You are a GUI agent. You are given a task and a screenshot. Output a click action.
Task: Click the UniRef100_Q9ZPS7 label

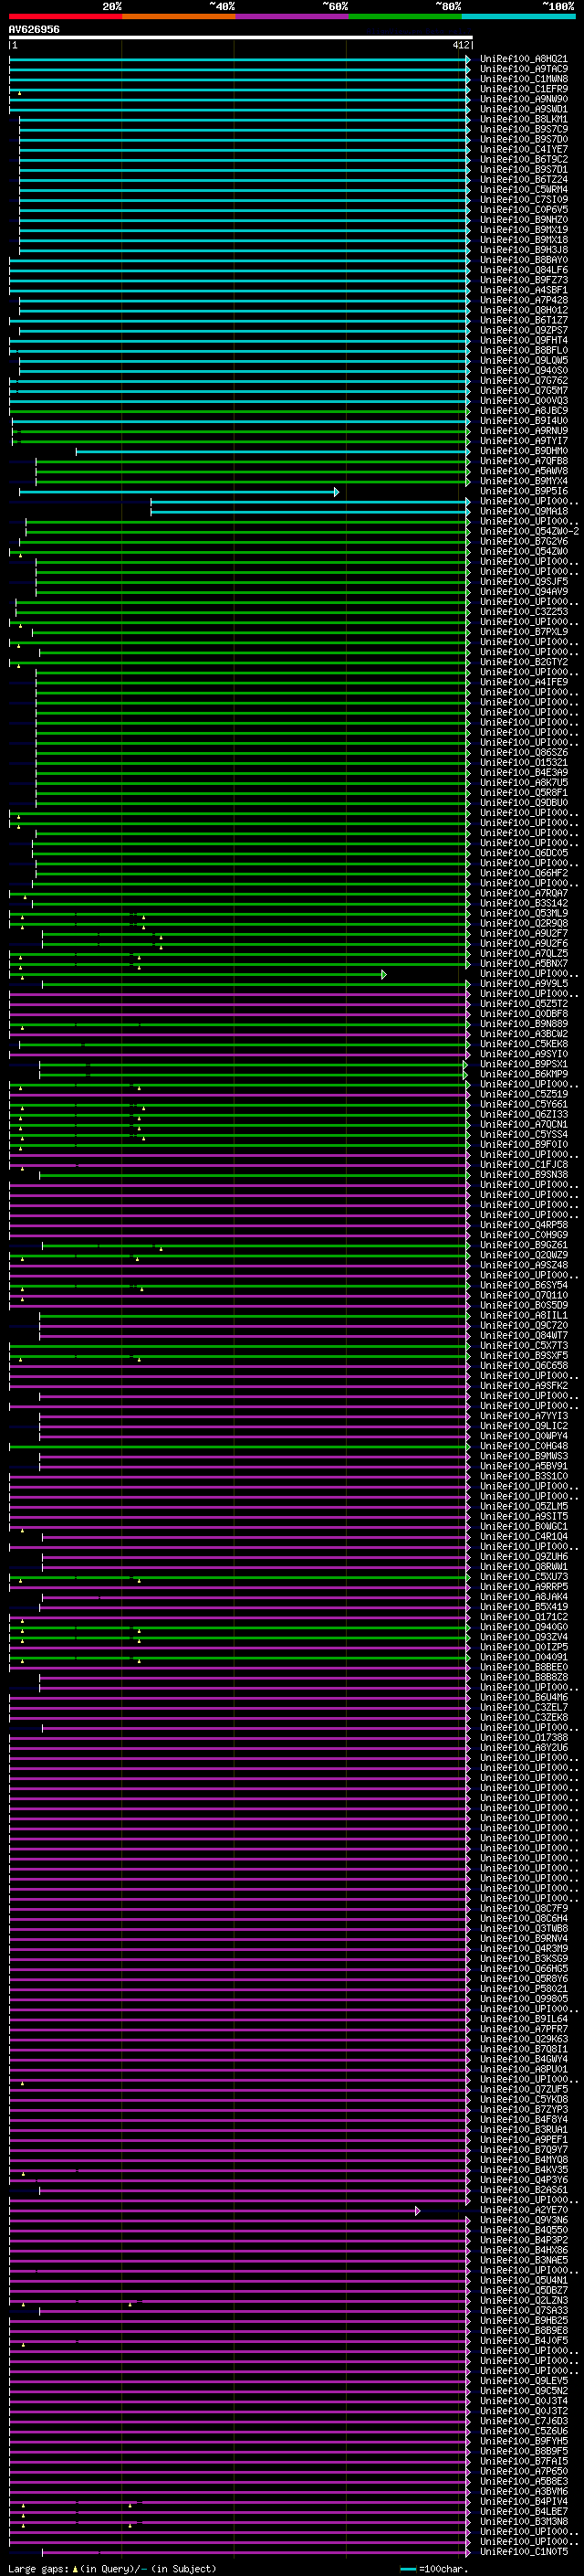click(524, 330)
